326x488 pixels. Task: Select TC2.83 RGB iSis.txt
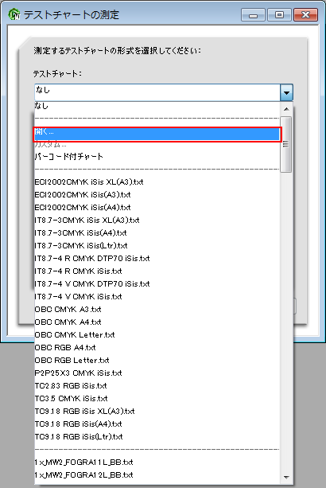157,386
